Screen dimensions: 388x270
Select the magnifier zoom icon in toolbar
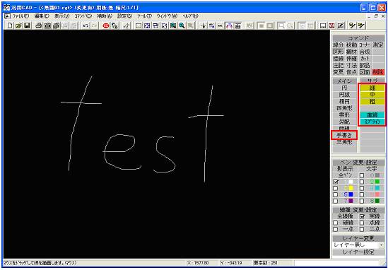[182, 25]
